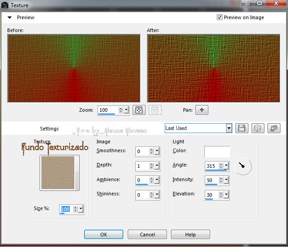Image resolution: width=288 pixels, height=247 pixels.
Task: Click the Angle spinner arrows
Action: (221, 166)
